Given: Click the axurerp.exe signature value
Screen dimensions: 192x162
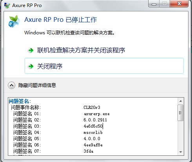Looking at the screenshot, I should pyautogui.click(x=97, y=114).
